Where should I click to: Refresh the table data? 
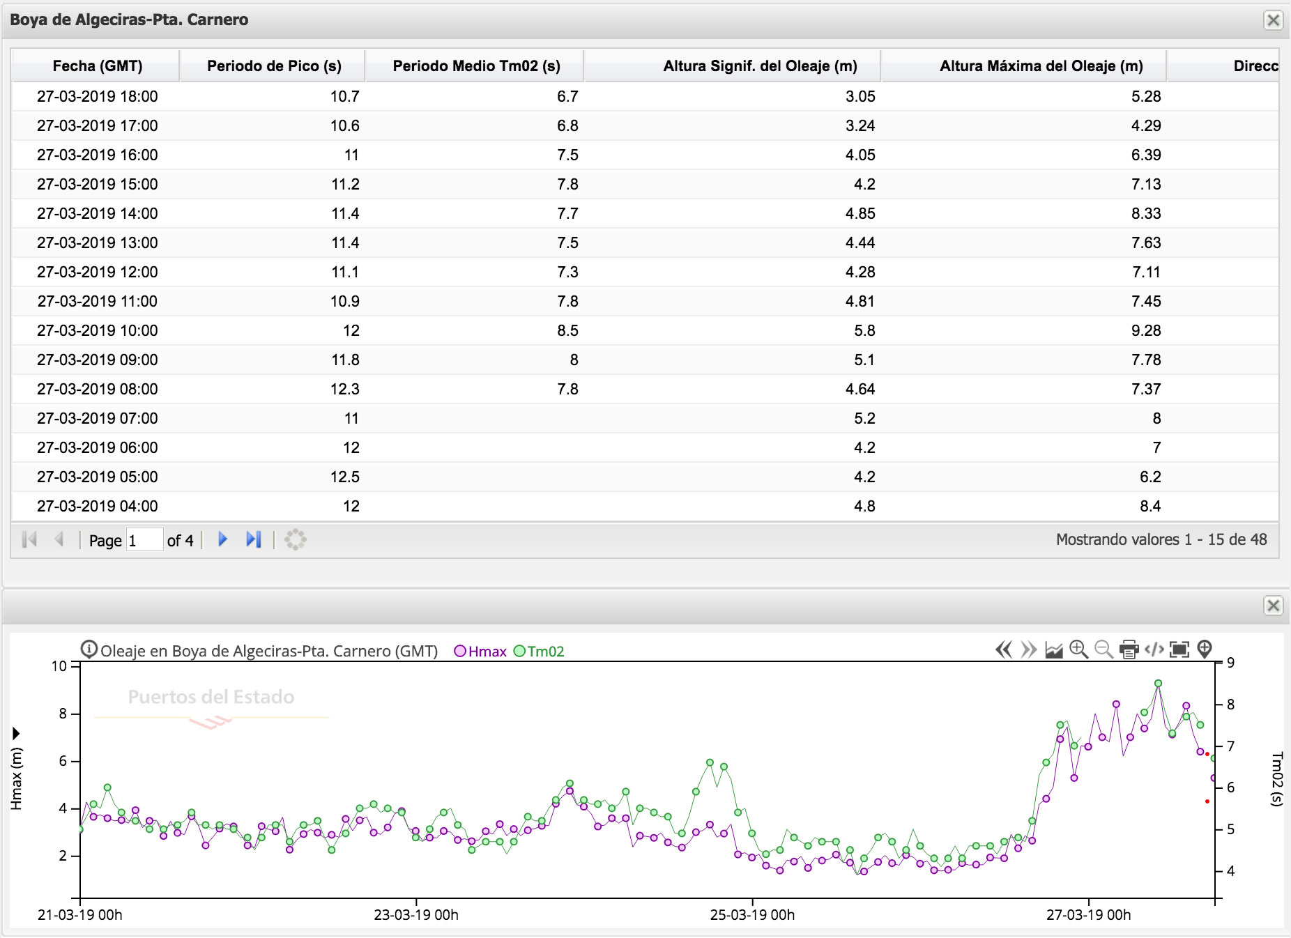pos(296,539)
